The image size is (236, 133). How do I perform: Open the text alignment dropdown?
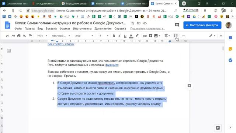[x=167, y=36]
